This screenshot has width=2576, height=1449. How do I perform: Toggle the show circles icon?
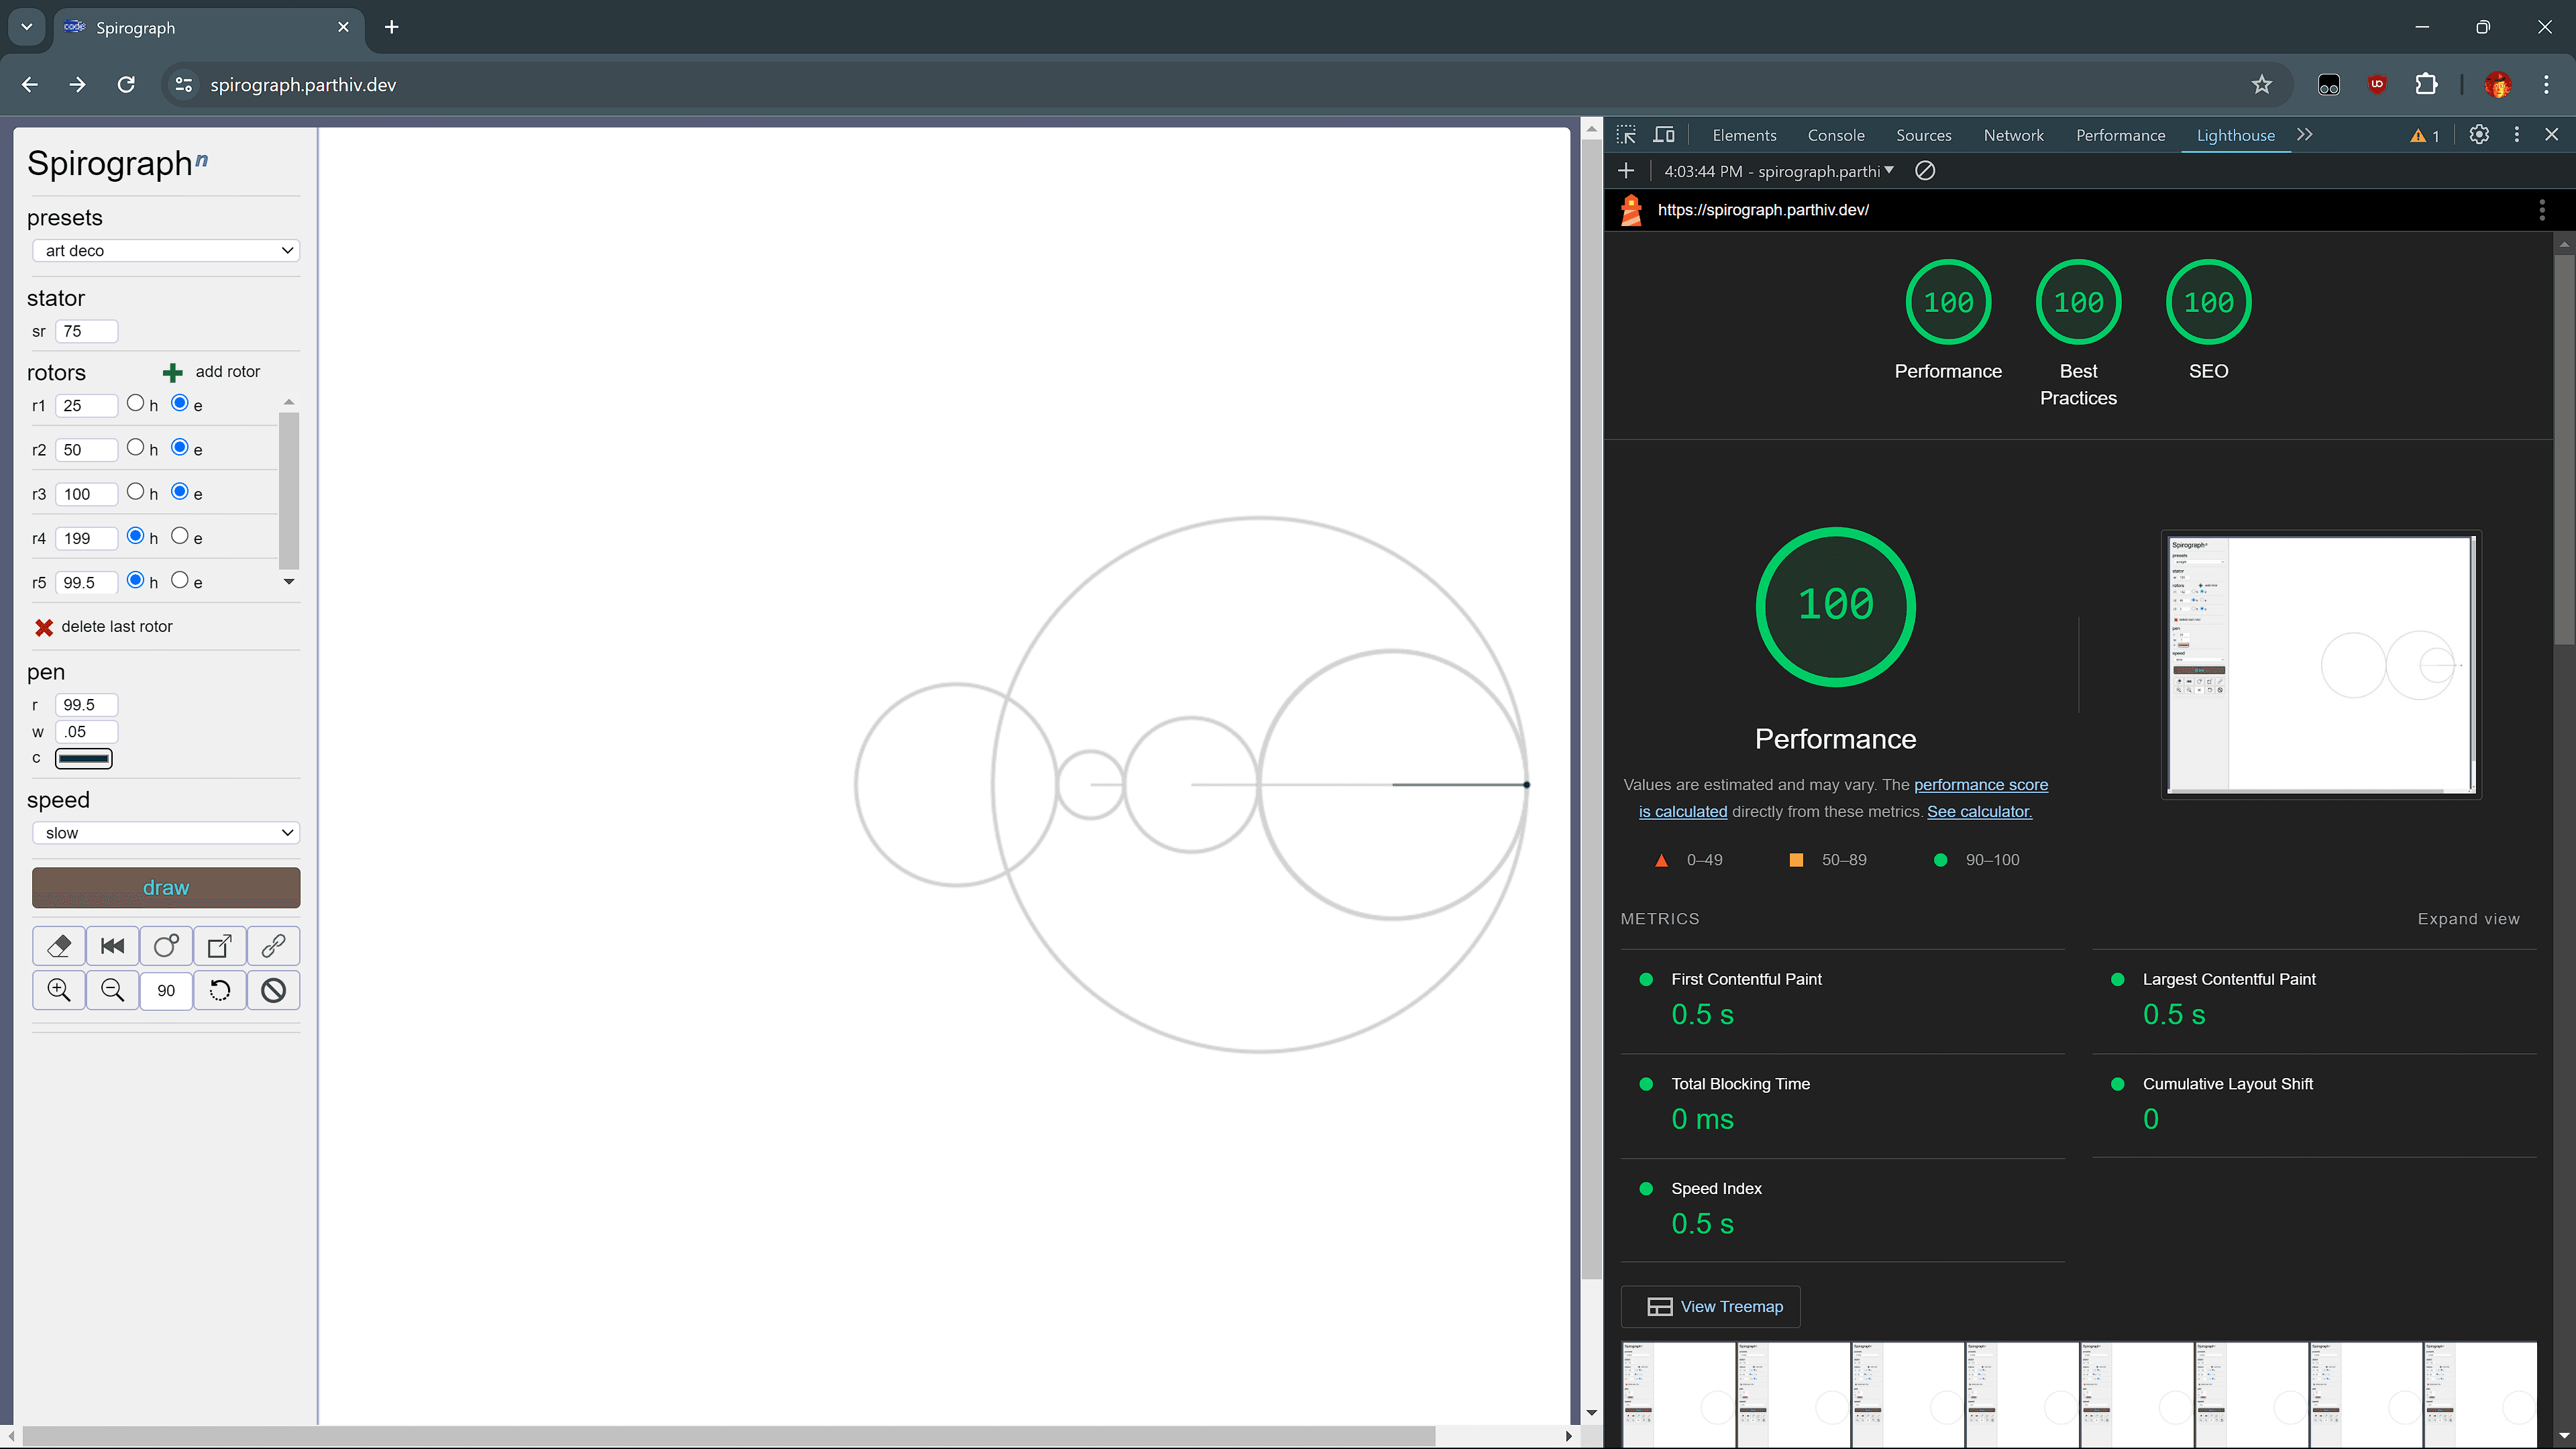tap(166, 945)
